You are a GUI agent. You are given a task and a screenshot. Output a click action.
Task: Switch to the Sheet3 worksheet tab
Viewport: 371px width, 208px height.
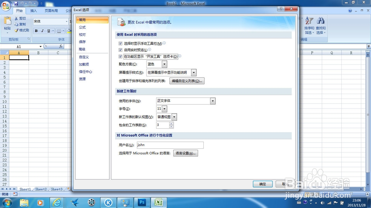tap(56, 189)
